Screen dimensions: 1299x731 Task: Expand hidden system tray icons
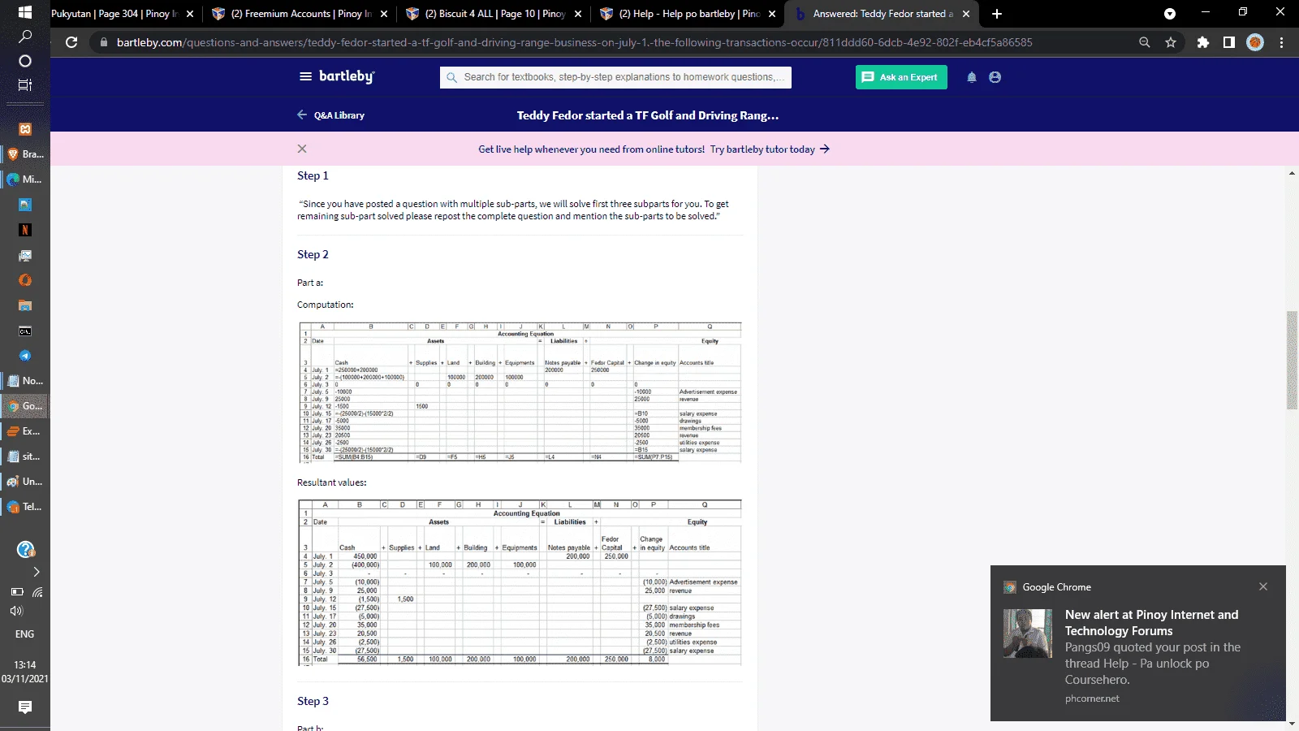(37, 572)
